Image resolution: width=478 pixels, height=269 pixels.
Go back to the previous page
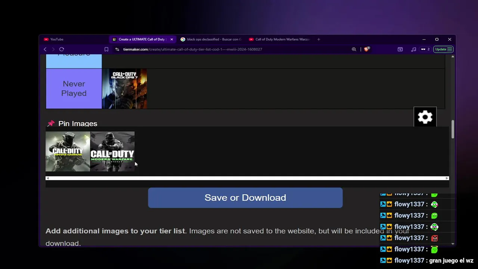(x=45, y=49)
